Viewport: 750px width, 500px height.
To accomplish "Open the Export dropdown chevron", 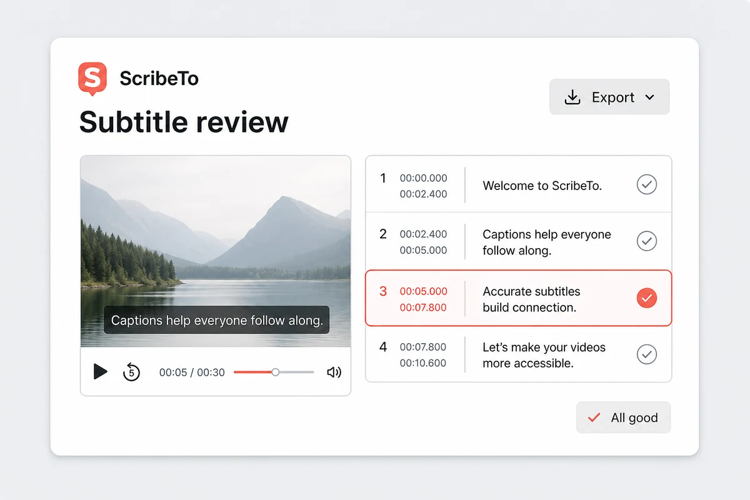I will point(649,97).
